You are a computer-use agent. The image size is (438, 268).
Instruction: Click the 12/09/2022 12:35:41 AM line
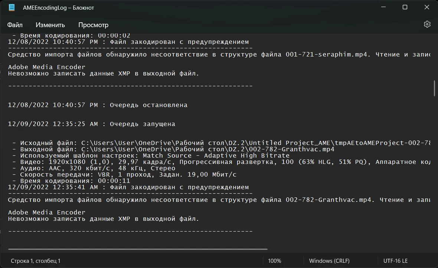click(x=128, y=187)
